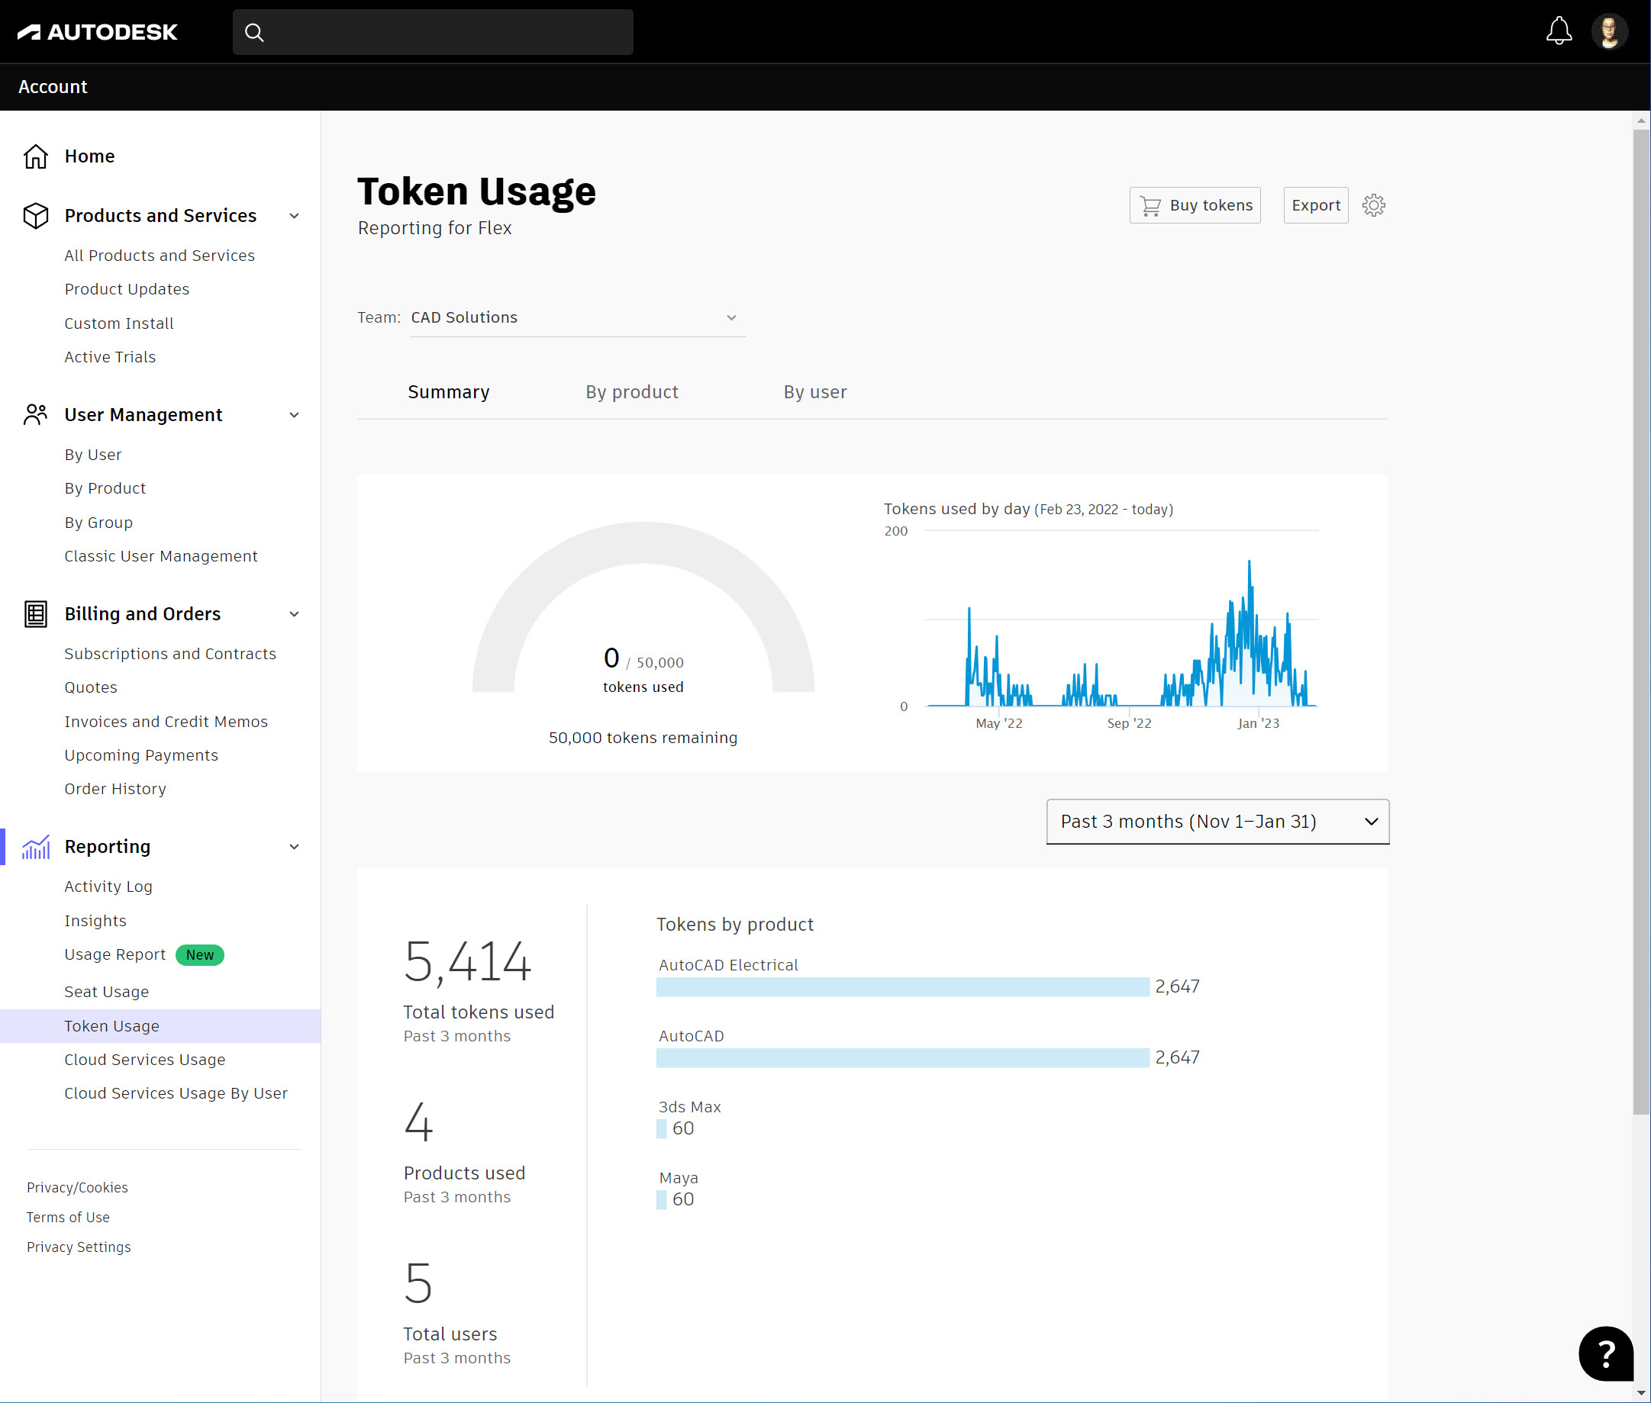Open Cloud Services Usage
The height and width of the screenshot is (1403, 1651).
[x=145, y=1060]
